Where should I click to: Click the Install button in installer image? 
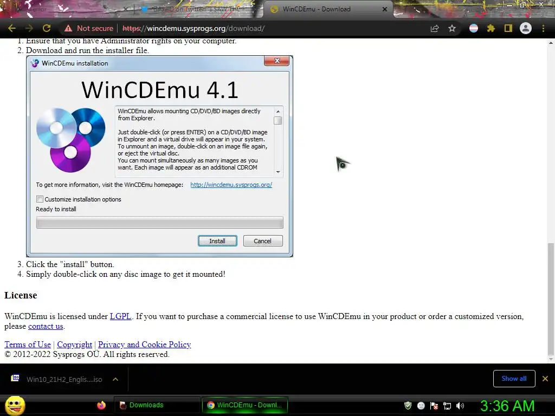217,241
